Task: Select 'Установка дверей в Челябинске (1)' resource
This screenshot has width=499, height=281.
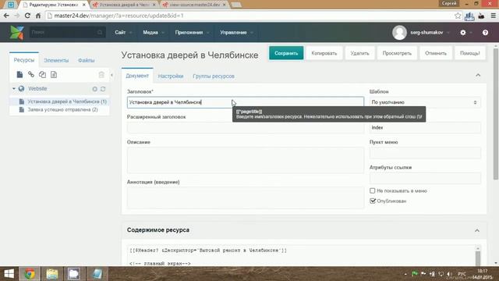Action: tap(67, 101)
